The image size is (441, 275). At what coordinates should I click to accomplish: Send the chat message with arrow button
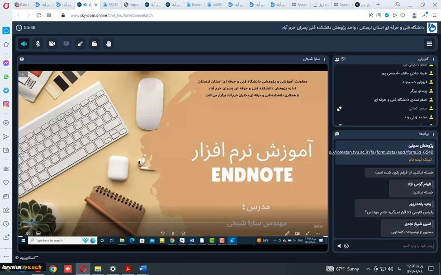339,246
